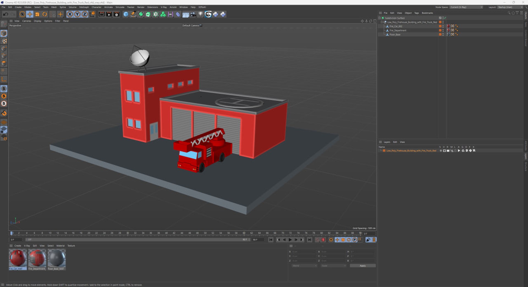Go to end of animation
This screenshot has height=287, width=528.
(310, 240)
